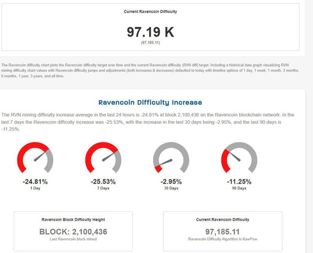Click the BLOCK: 2,100,436 value
Screen dimensions: 313x253
click(73, 232)
